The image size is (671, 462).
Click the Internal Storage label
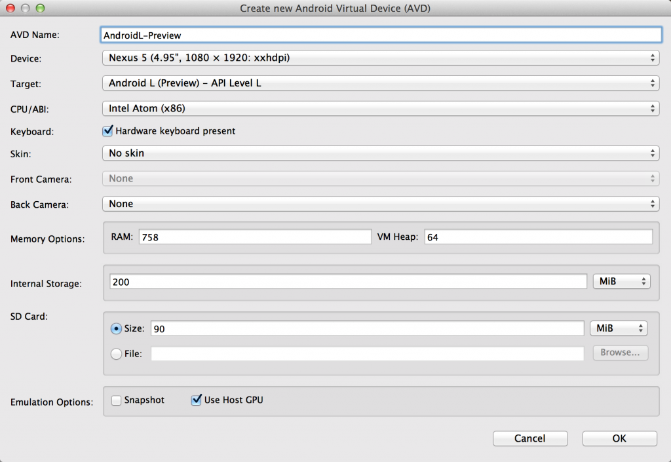pyautogui.click(x=46, y=284)
